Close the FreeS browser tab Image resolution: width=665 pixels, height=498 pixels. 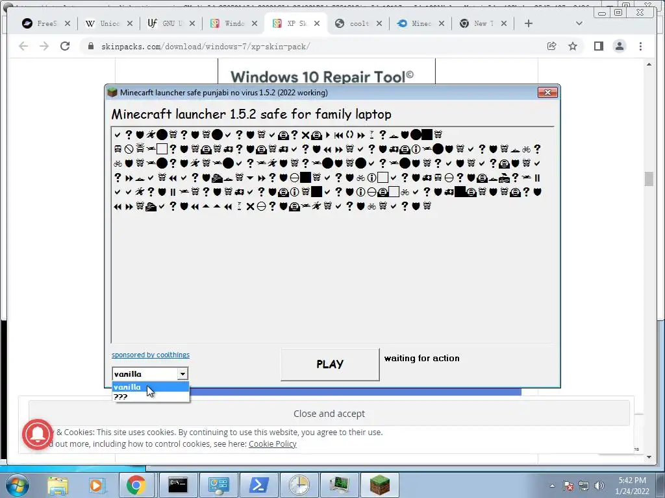(x=68, y=24)
